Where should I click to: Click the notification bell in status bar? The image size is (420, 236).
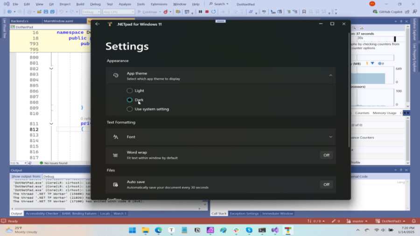(413, 221)
